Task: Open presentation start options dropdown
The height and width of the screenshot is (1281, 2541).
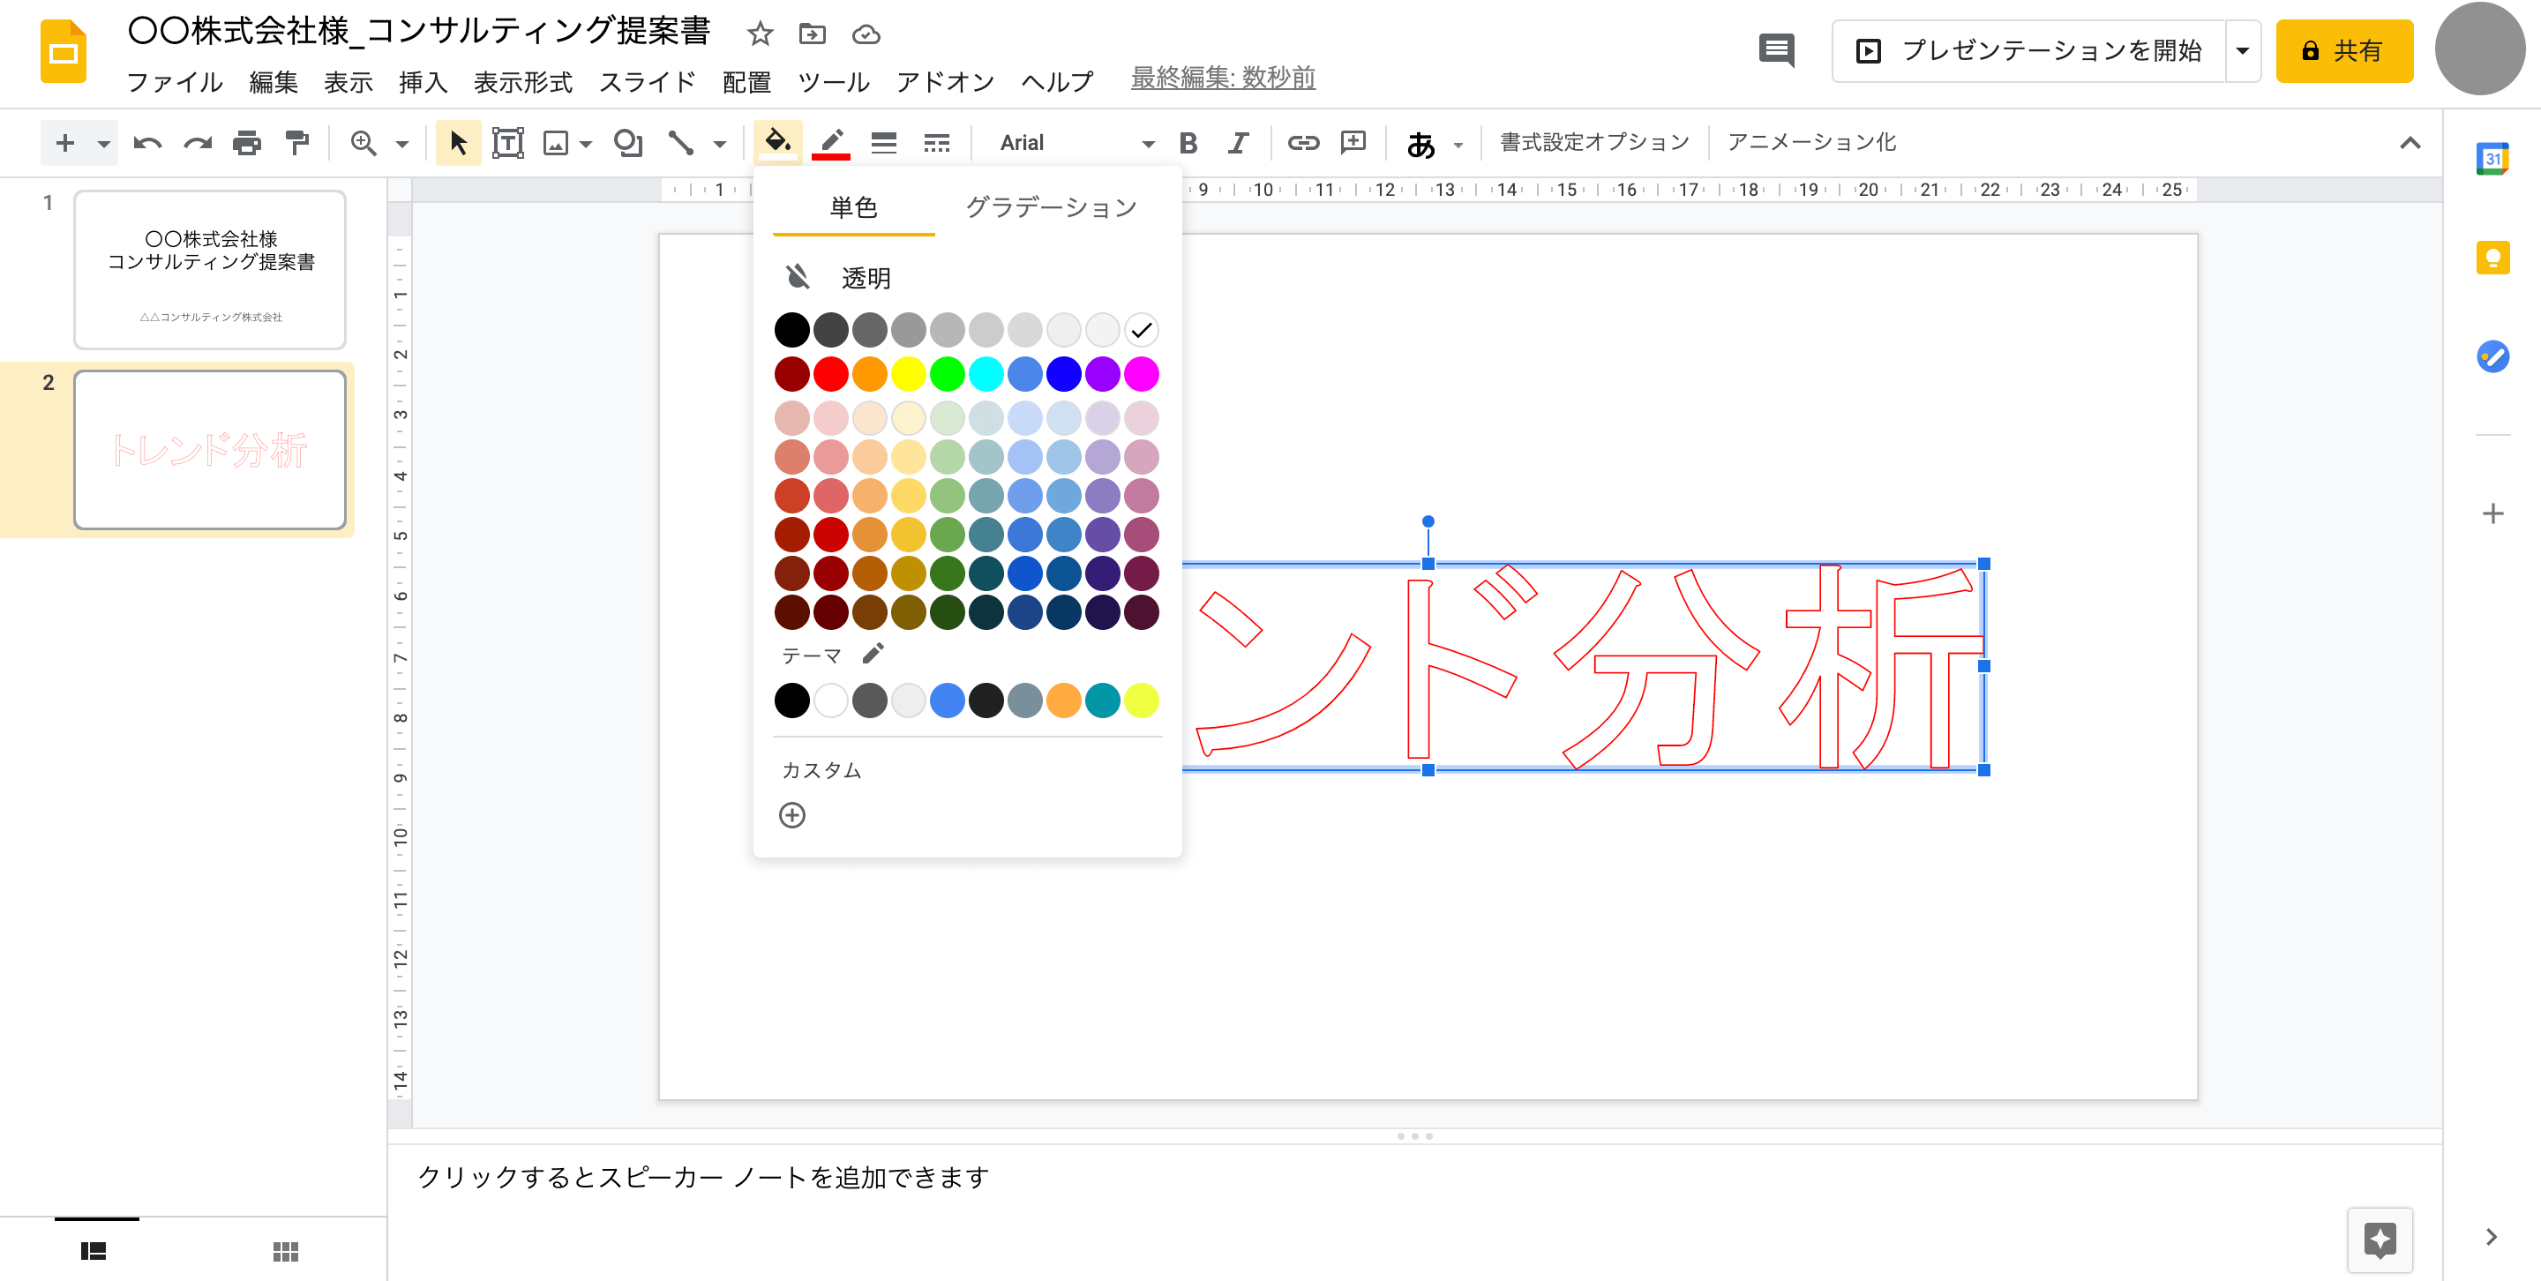Action: click(2242, 50)
